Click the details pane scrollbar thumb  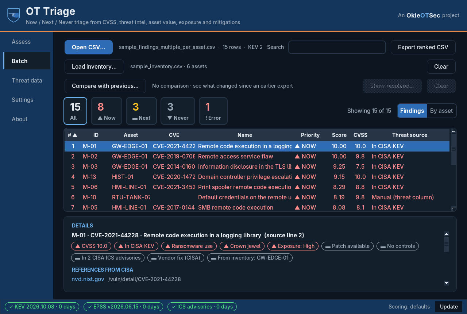point(446,244)
